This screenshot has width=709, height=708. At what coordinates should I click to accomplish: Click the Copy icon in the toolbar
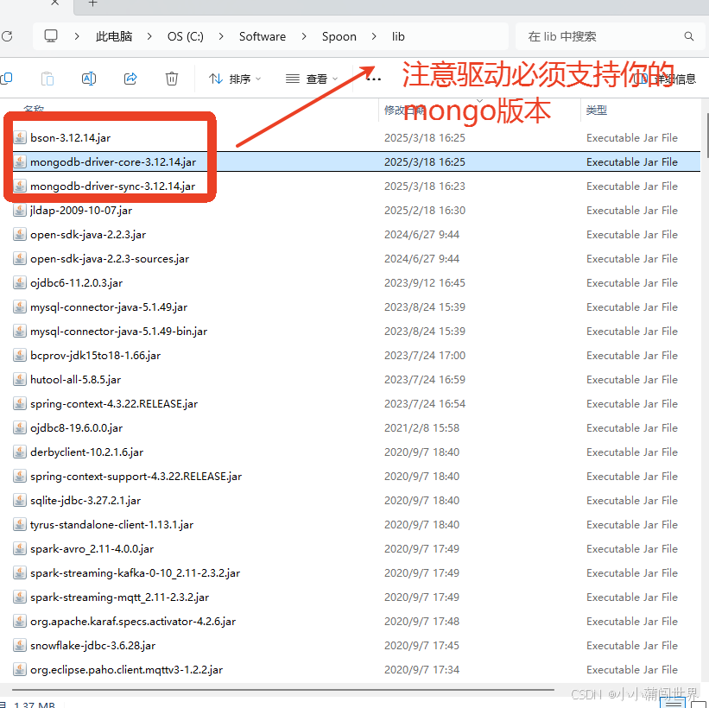[x=8, y=78]
